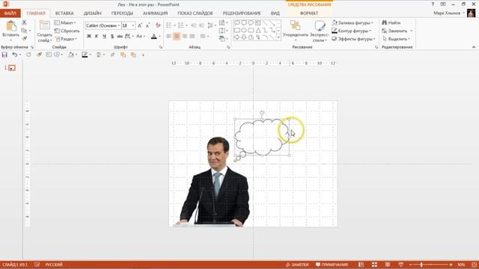Click the Format Painter brush in the clipboard group
This screenshot has height=269, width=479.
(24, 38)
